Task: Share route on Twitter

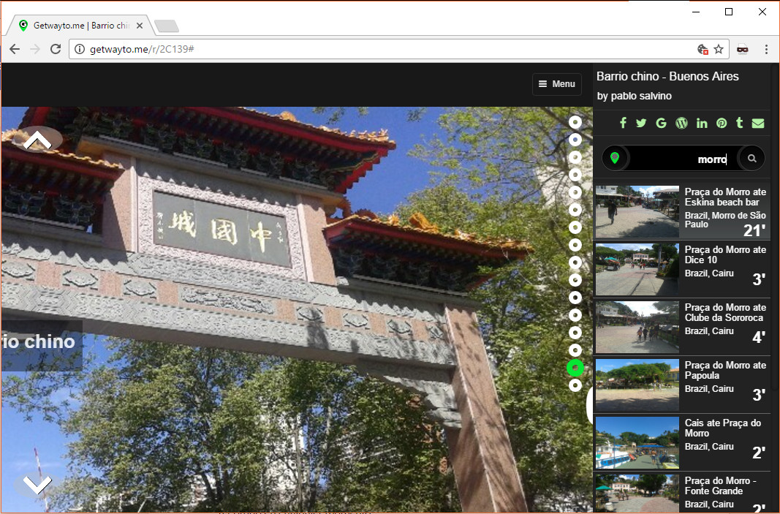Action: tap(641, 123)
